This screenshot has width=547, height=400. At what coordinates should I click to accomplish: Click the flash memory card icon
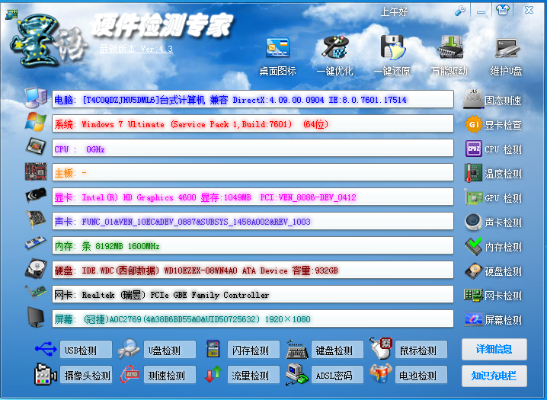click(213, 349)
